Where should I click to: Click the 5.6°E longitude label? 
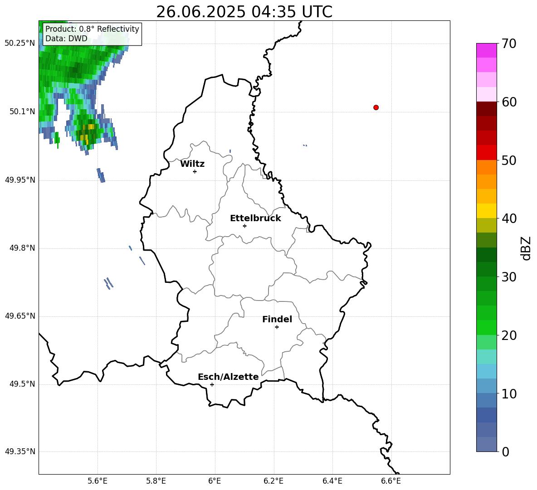point(98,481)
